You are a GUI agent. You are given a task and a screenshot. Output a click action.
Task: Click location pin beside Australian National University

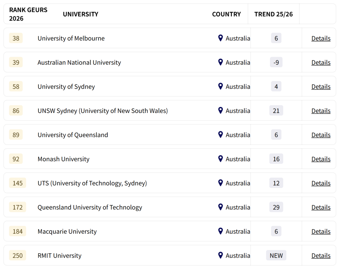(221, 62)
